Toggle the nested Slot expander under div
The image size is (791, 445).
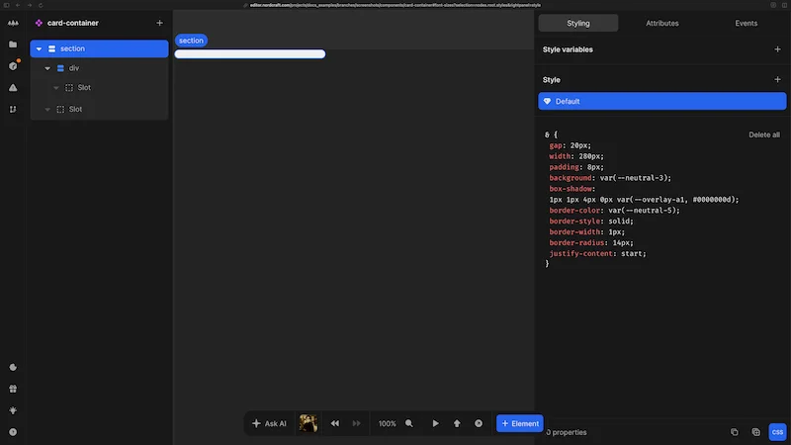click(56, 88)
